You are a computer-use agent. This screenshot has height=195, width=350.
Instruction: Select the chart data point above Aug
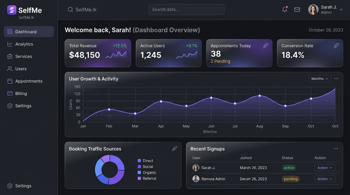pyautogui.click(x=260, y=96)
